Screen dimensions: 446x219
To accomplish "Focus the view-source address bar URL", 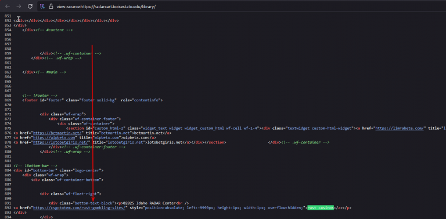I will coord(106,6).
